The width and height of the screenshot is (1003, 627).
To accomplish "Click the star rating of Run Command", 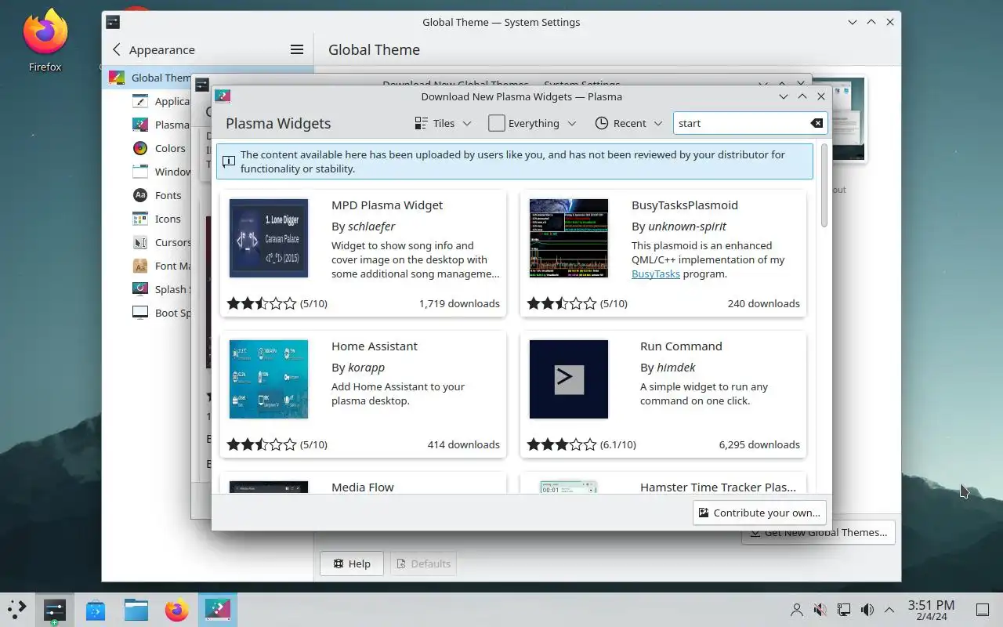I will tap(562, 444).
